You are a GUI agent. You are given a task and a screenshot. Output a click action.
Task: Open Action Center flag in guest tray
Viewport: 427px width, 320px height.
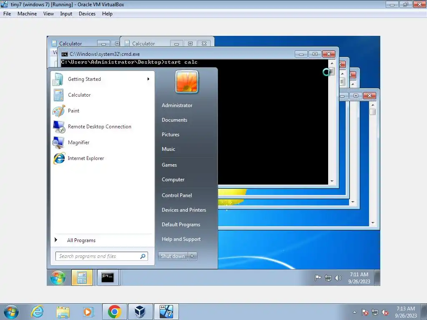click(318, 278)
